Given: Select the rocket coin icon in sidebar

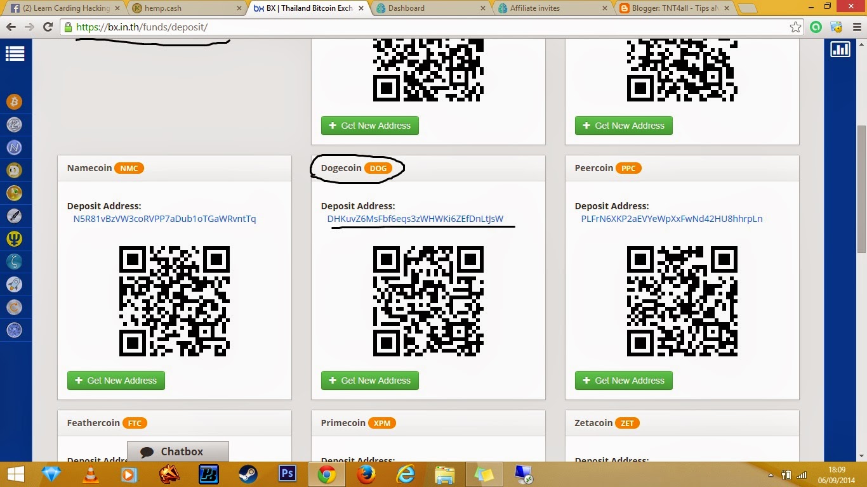Looking at the screenshot, I should coord(14,284).
